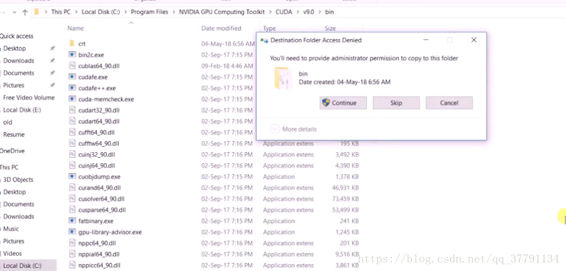The height and width of the screenshot is (271, 566).
Task: Open Pictures under This PC
Action: (13, 241)
